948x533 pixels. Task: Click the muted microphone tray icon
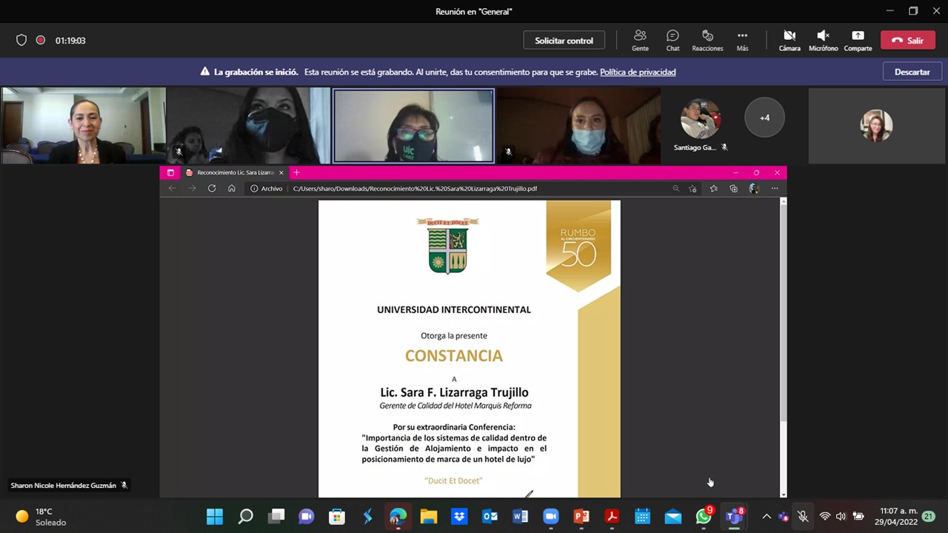click(803, 517)
